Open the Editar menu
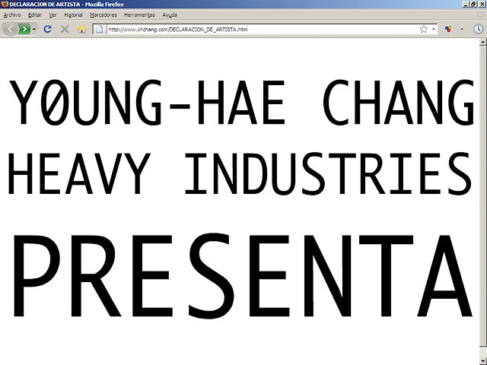The image size is (487, 365). click(34, 15)
